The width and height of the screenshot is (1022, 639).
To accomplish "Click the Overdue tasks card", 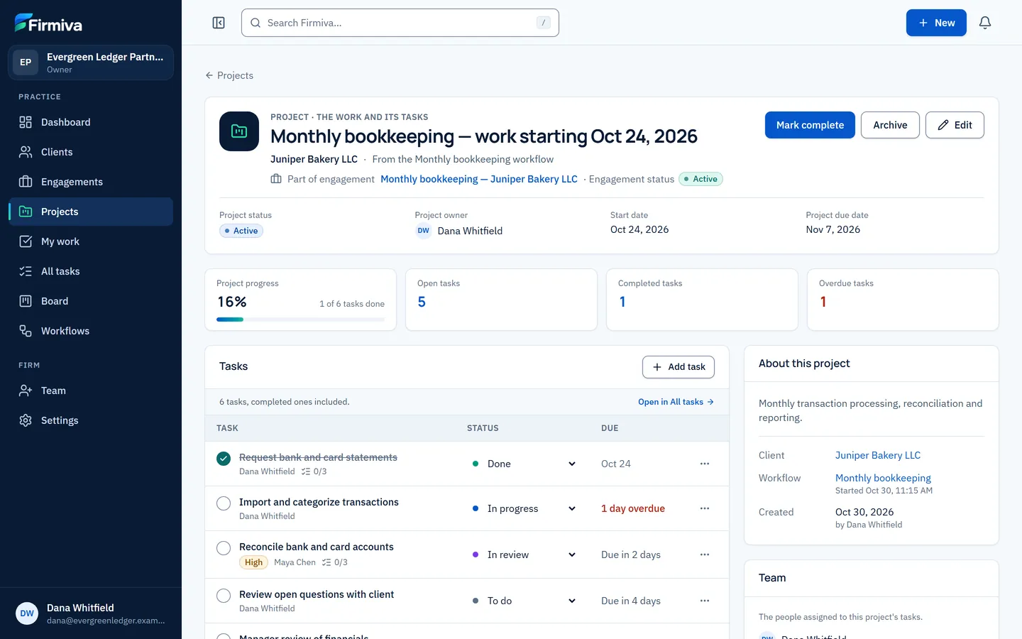I will coord(903,300).
